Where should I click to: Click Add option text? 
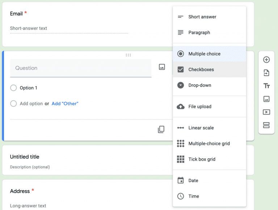(x=31, y=104)
